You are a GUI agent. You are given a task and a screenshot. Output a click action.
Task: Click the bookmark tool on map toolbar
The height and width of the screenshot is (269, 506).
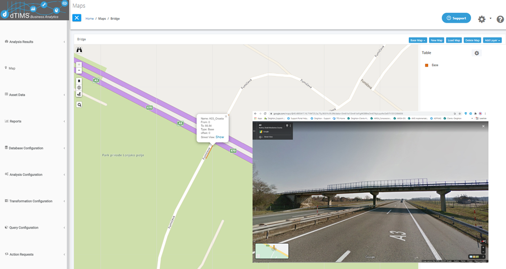click(79, 81)
